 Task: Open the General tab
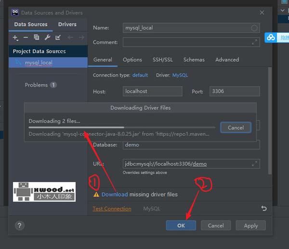103,60
